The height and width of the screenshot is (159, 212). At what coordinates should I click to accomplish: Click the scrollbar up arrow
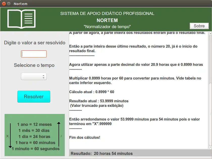[210, 33]
